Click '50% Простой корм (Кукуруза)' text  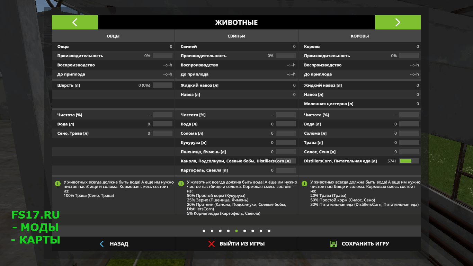pos(216,196)
